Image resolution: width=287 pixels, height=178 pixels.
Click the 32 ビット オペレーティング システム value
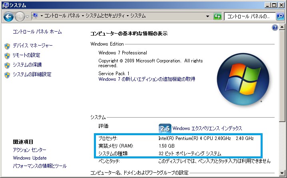pyautogui.click(x=190, y=154)
